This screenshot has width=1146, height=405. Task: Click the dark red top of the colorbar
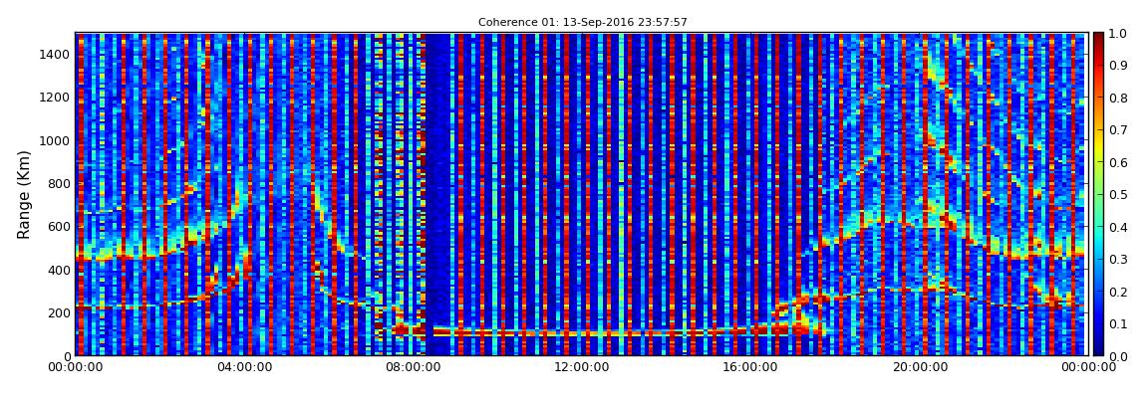coord(1099,38)
